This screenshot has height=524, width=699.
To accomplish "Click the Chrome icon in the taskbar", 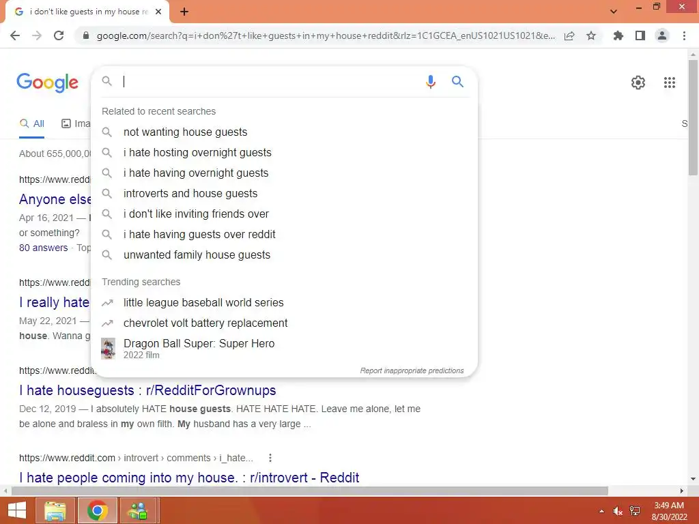I will coord(98,510).
